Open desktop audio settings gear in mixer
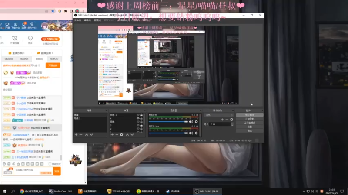Screen dimensions: 348x195 196,122
